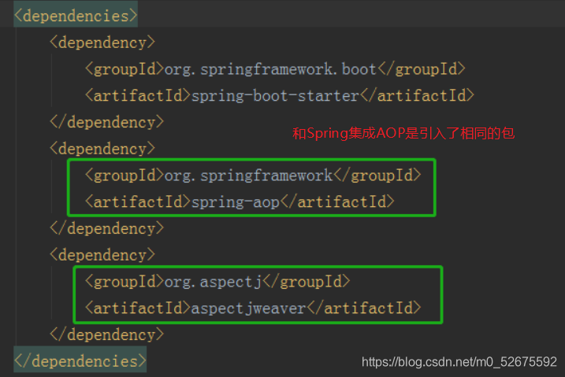
Task: Click the aspectjweaver artifactId line
Action: click(253, 309)
